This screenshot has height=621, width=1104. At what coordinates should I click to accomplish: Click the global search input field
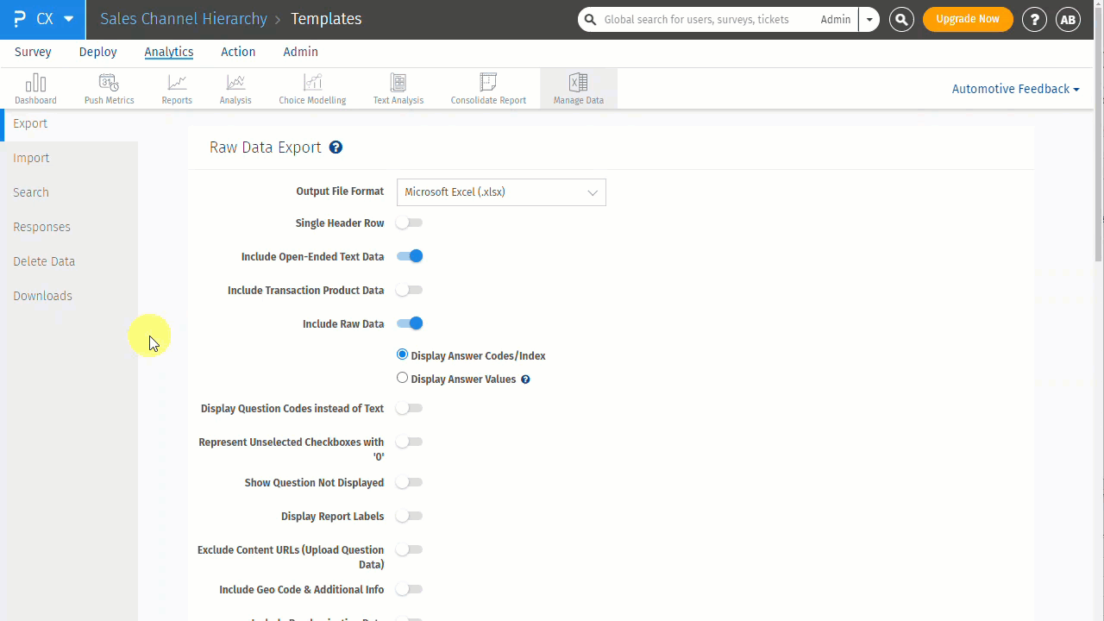(697, 19)
